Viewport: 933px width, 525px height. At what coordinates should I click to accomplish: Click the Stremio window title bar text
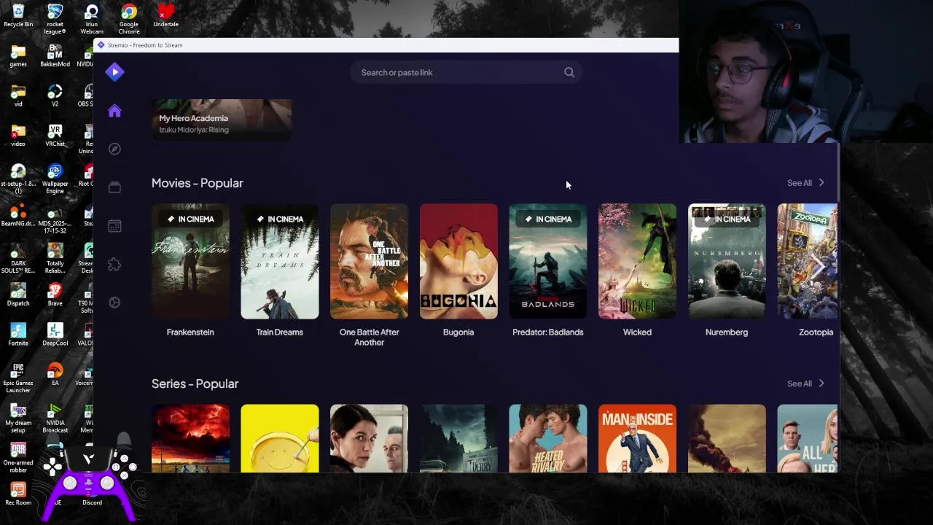coord(145,45)
